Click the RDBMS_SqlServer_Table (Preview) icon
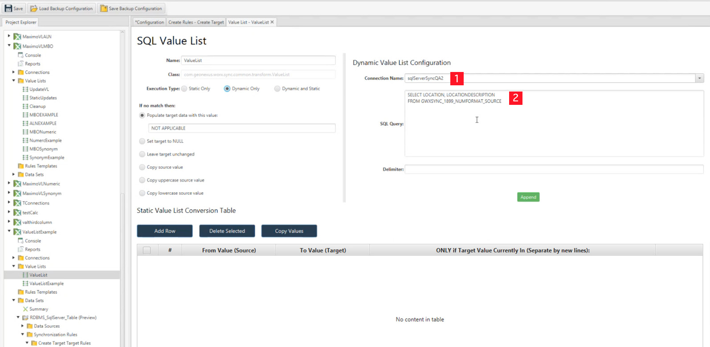Screen dimensions: 710x347 (x=25, y=318)
